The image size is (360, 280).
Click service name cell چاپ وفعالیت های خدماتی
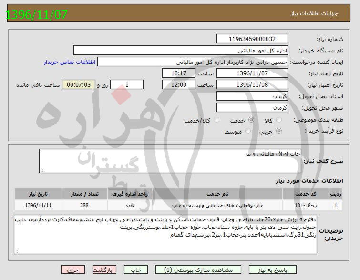pos(217,205)
